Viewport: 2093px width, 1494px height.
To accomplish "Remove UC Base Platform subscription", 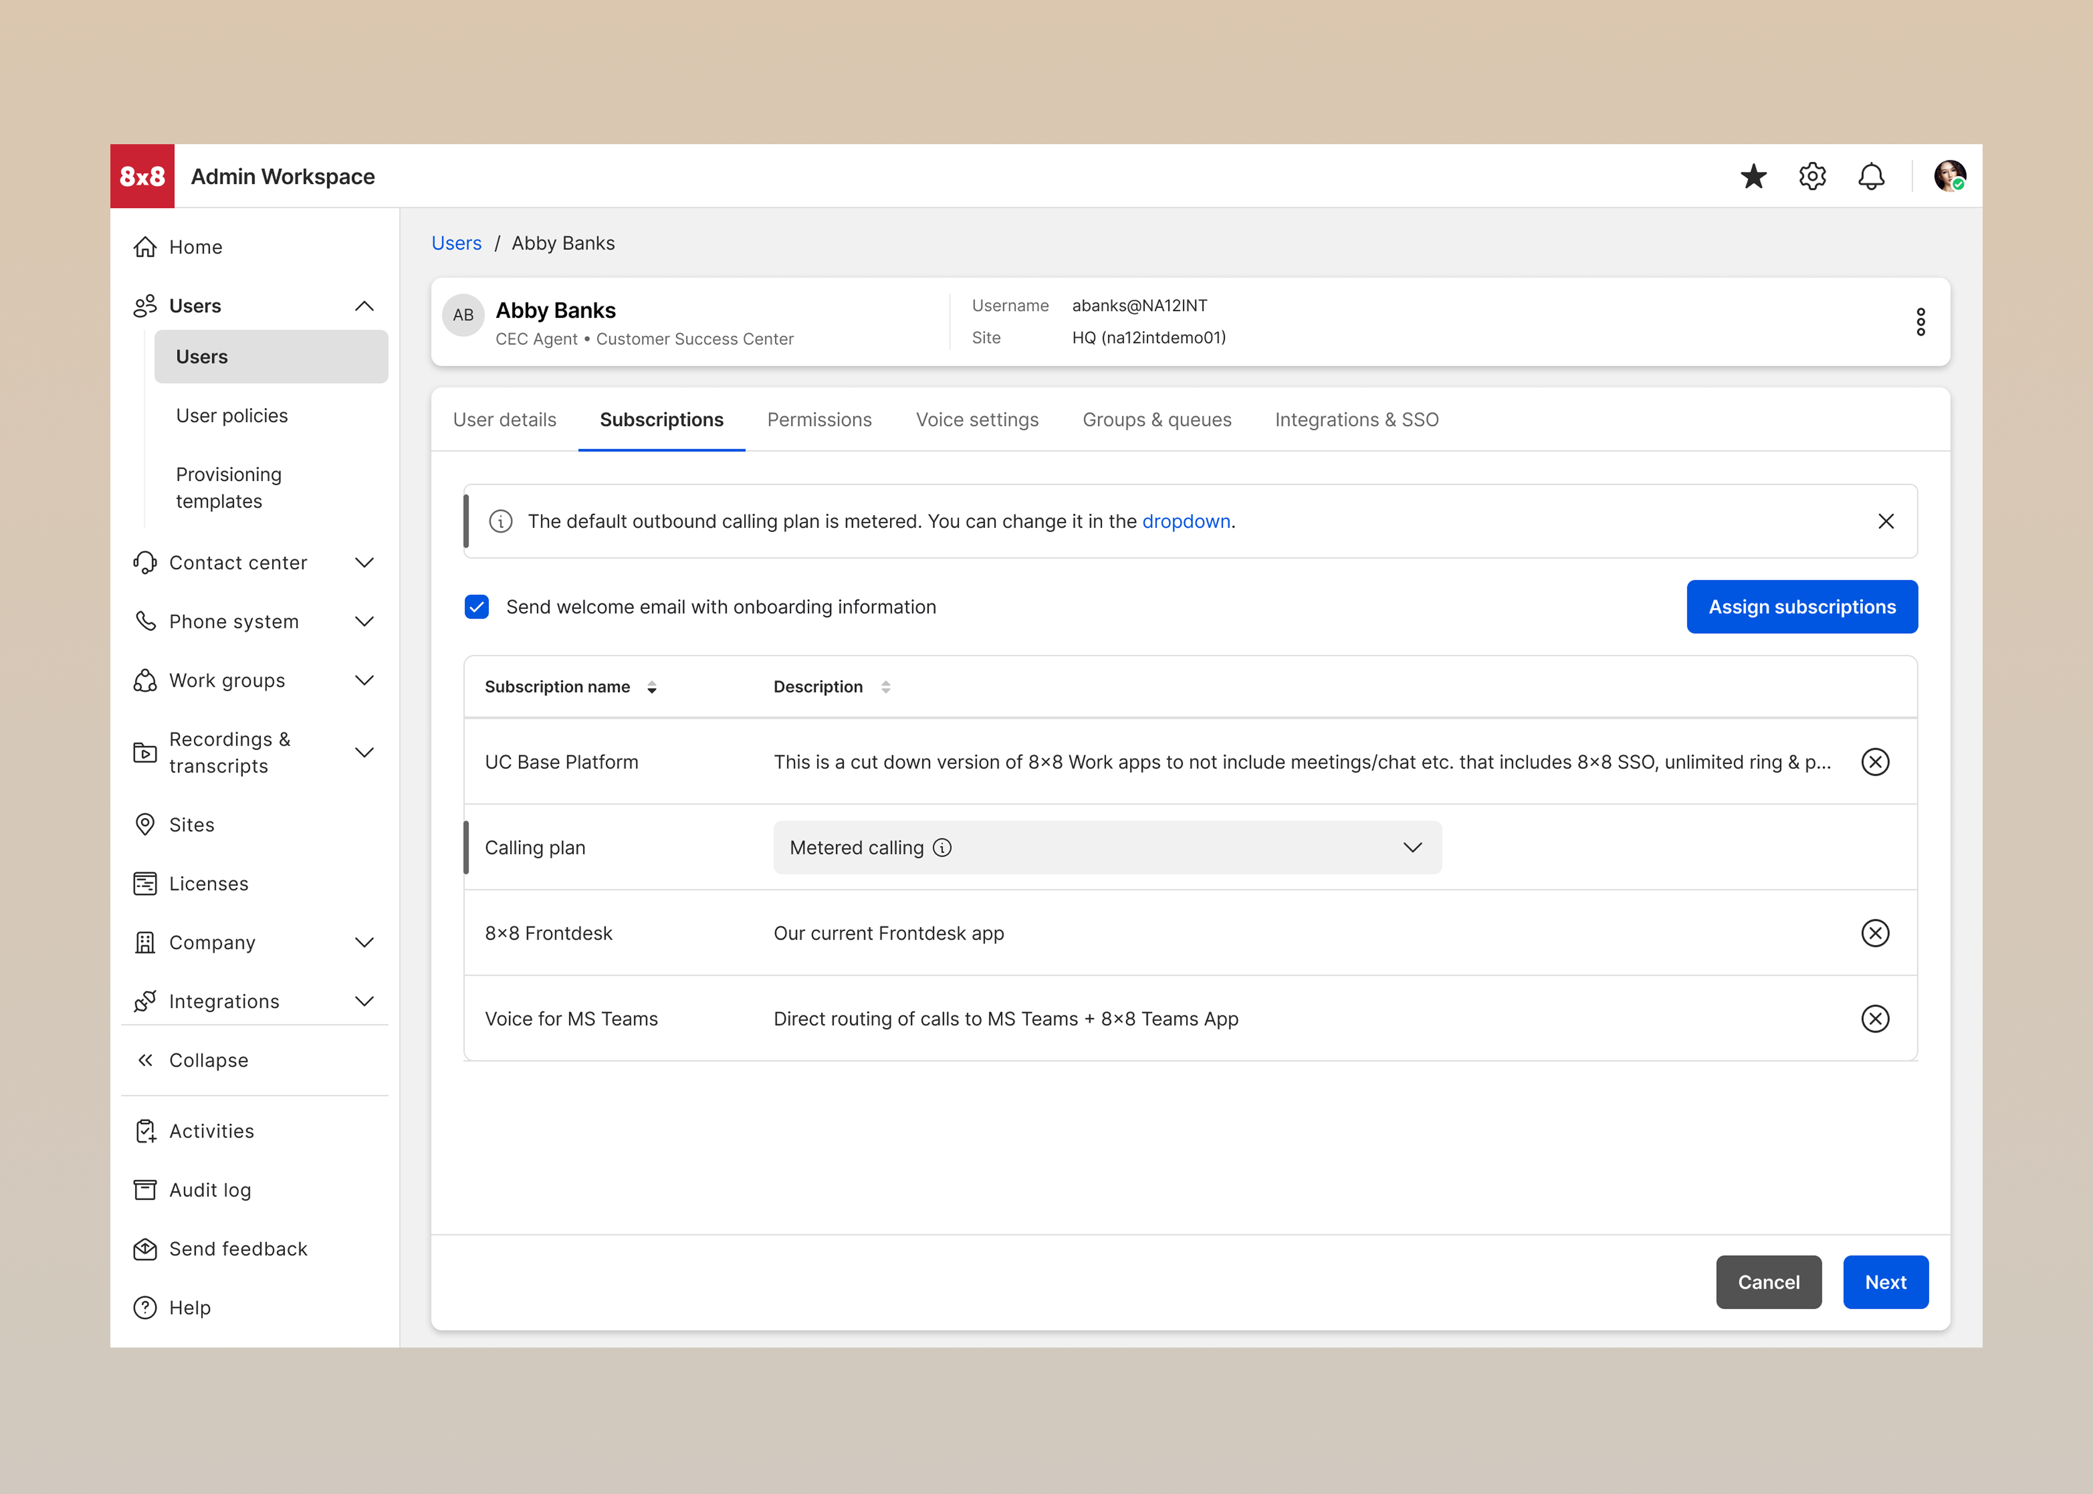I will [1875, 762].
